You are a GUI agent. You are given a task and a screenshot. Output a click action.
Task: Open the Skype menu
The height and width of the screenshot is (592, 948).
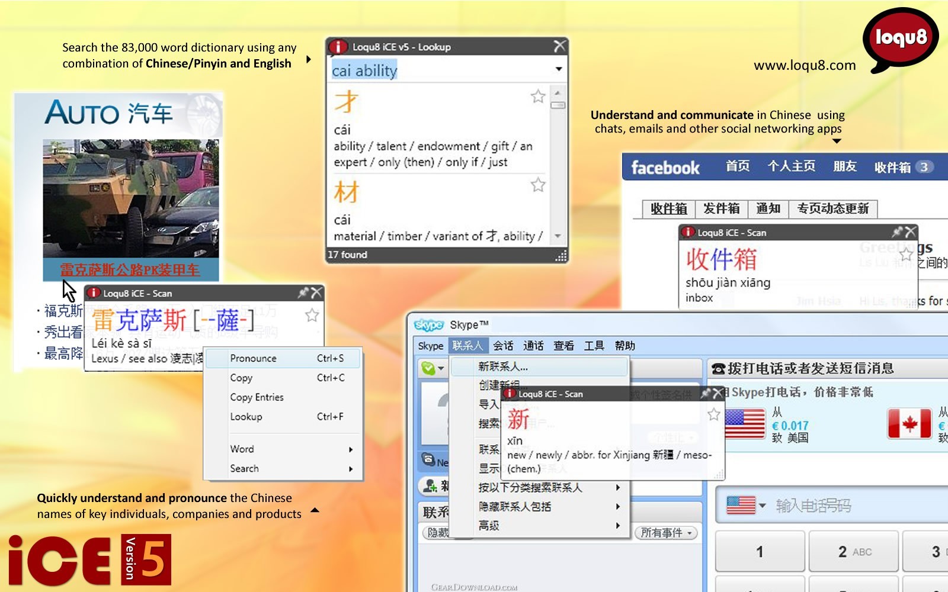click(x=431, y=346)
